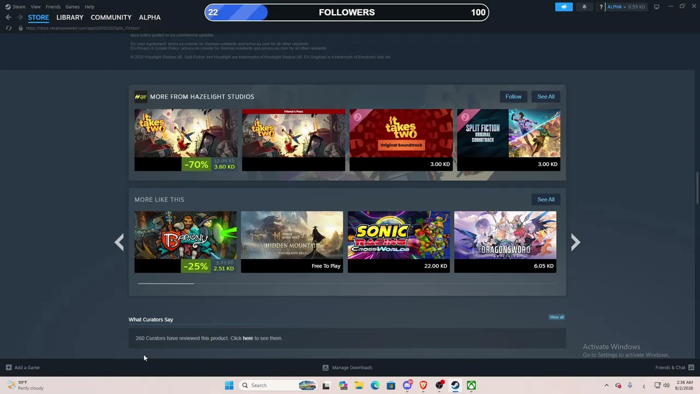Click the 'What Curators Say' heading
700x394 pixels.
pos(151,320)
